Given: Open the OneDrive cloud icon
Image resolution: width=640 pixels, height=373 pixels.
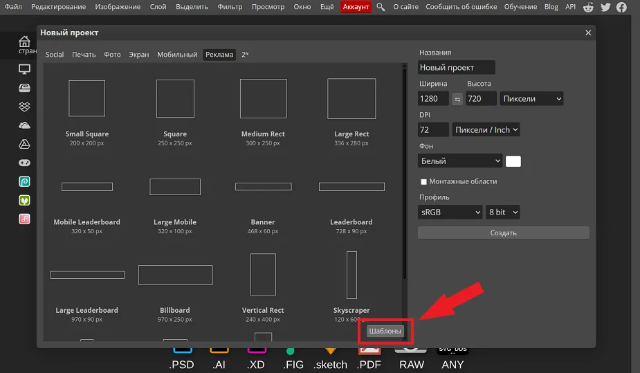Looking at the screenshot, I should click(x=24, y=125).
